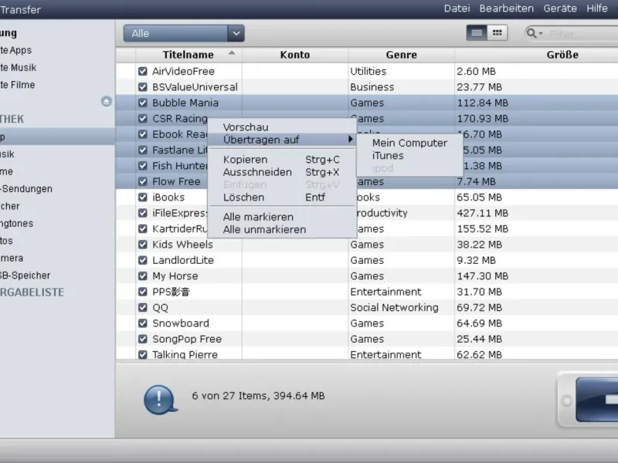Select the LandlordLite row

coord(367,260)
